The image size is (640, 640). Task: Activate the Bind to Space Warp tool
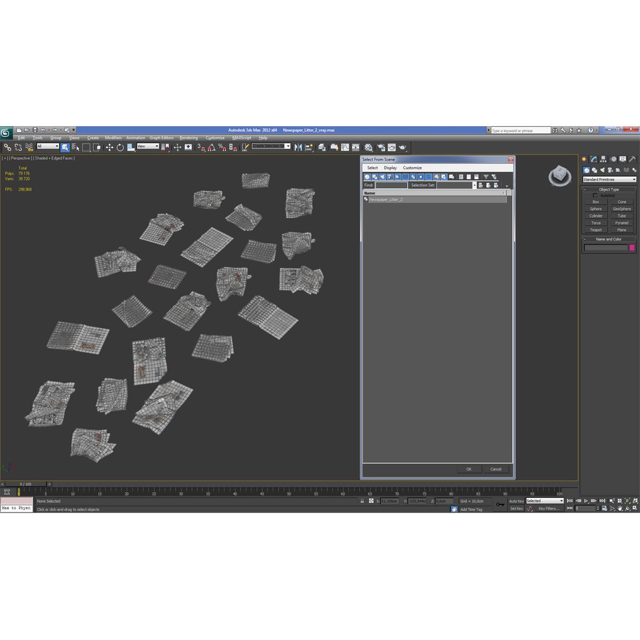(x=29, y=148)
